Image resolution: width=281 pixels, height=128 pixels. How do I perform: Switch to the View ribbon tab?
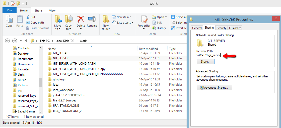click(x=52, y=11)
